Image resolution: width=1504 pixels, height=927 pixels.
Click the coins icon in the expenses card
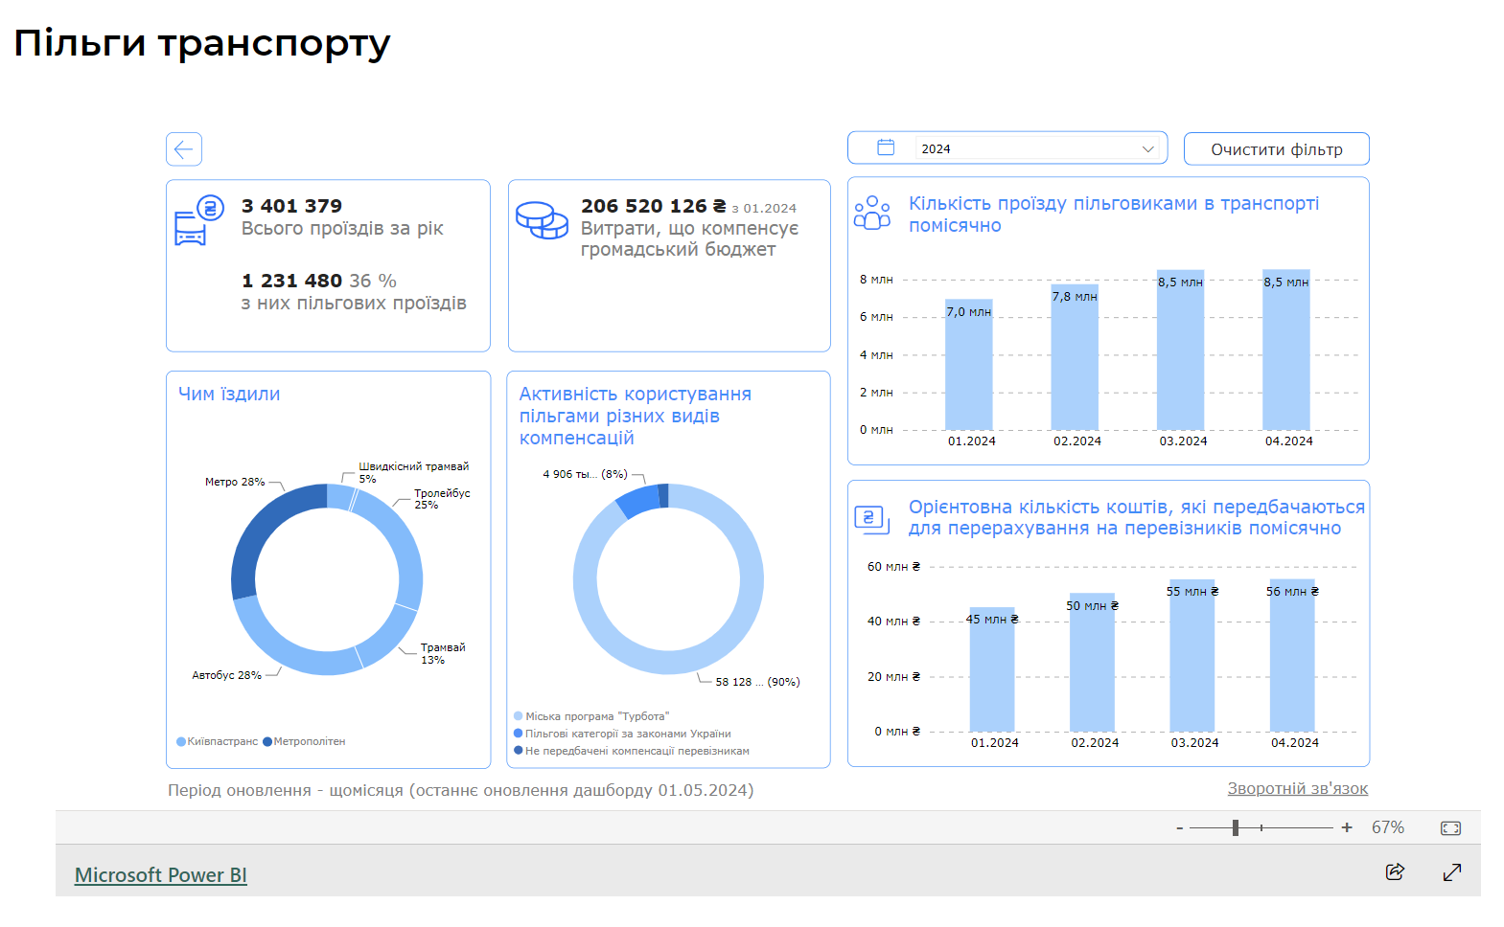[542, 219]
